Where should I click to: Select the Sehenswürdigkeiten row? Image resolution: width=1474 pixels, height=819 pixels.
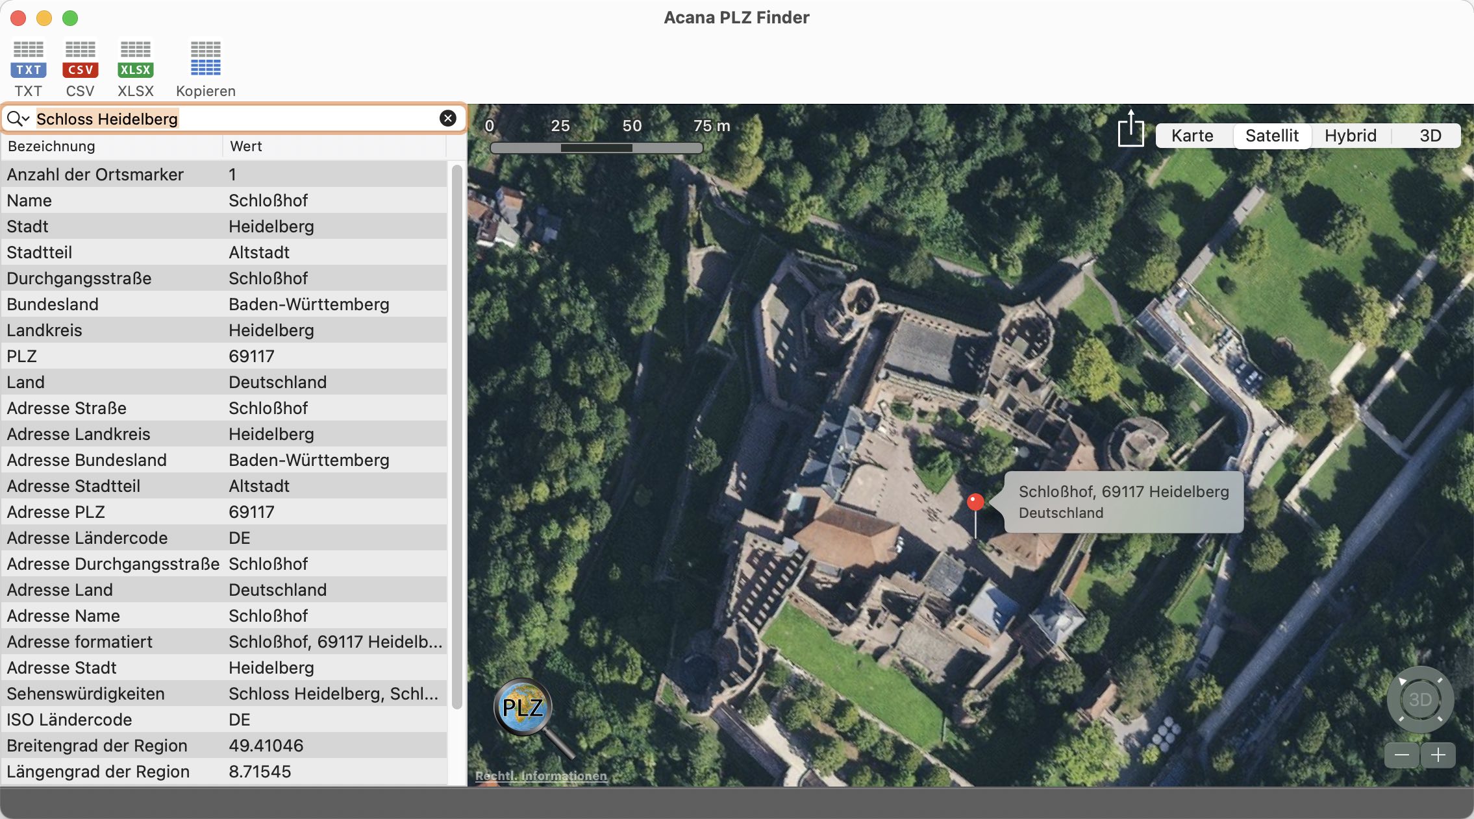(224, 693)
